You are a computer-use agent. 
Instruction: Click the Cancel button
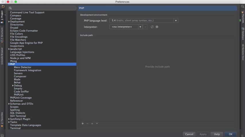pyautogui.click(x=189, y=134)
